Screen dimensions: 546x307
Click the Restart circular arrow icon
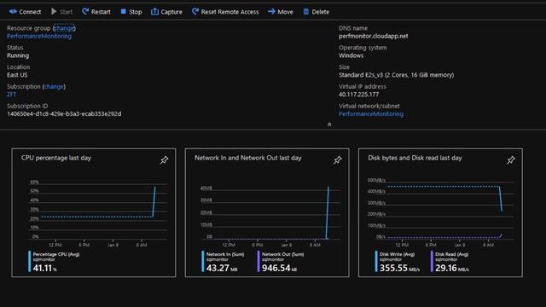click(85, 11)
